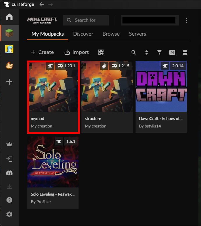Switch to the My Modpacks tab
Image resolution: width=201 pixels, height=226 pixels.
(48, 34)
